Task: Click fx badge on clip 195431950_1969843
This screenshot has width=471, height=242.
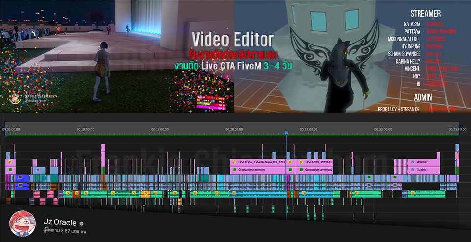Action: pyautogui.click(x=301, y=162)
